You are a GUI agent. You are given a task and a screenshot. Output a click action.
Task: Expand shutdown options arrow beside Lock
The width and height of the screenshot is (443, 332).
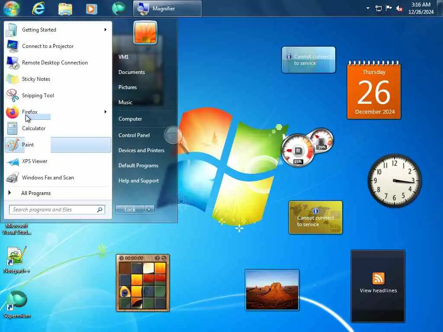click(149, 210)
